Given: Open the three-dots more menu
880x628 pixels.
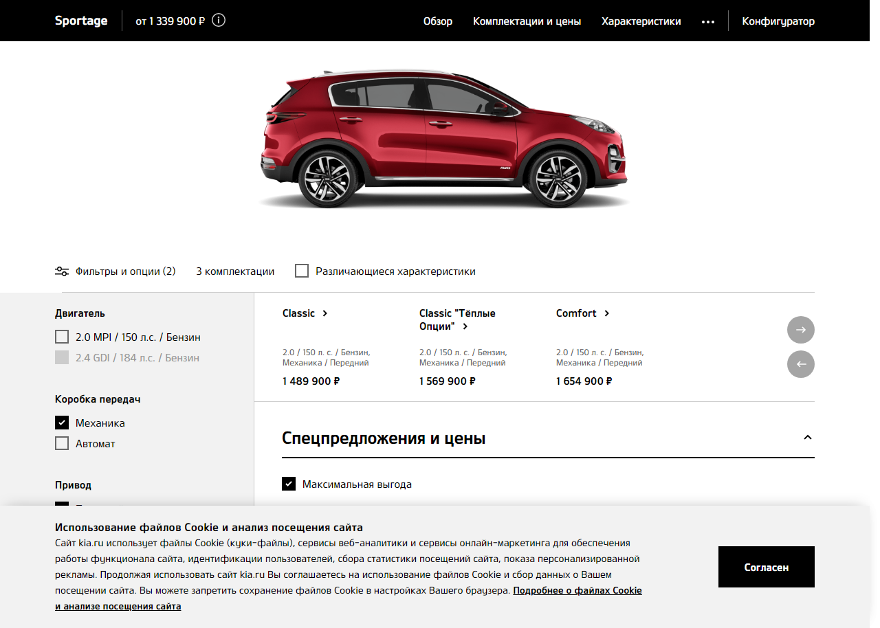Looking at the screenshot, I should tap(708, 21).
